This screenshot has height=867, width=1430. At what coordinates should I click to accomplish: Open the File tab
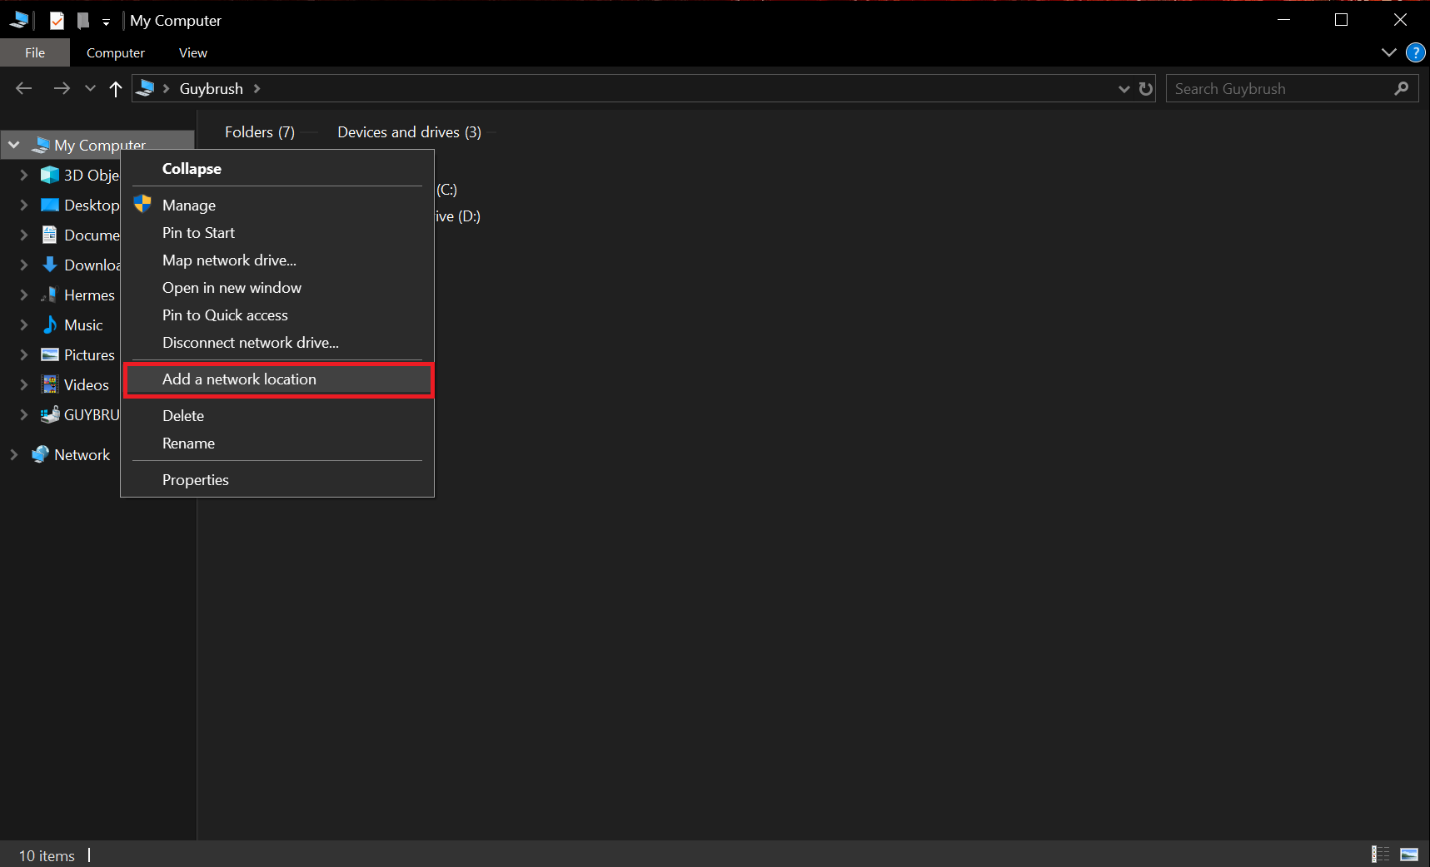(35, 52)
